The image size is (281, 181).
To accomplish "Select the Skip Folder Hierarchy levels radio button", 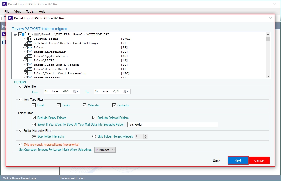I will click(94, 136).
